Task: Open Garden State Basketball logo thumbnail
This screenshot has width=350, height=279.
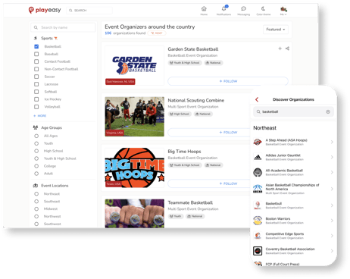Action: 135,65
